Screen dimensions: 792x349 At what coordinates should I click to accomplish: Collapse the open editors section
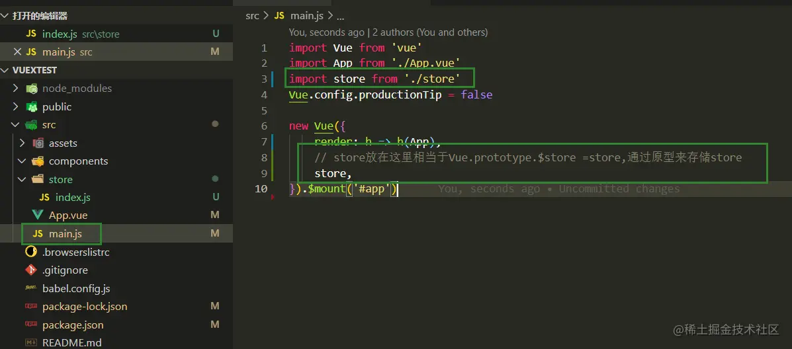6,16
